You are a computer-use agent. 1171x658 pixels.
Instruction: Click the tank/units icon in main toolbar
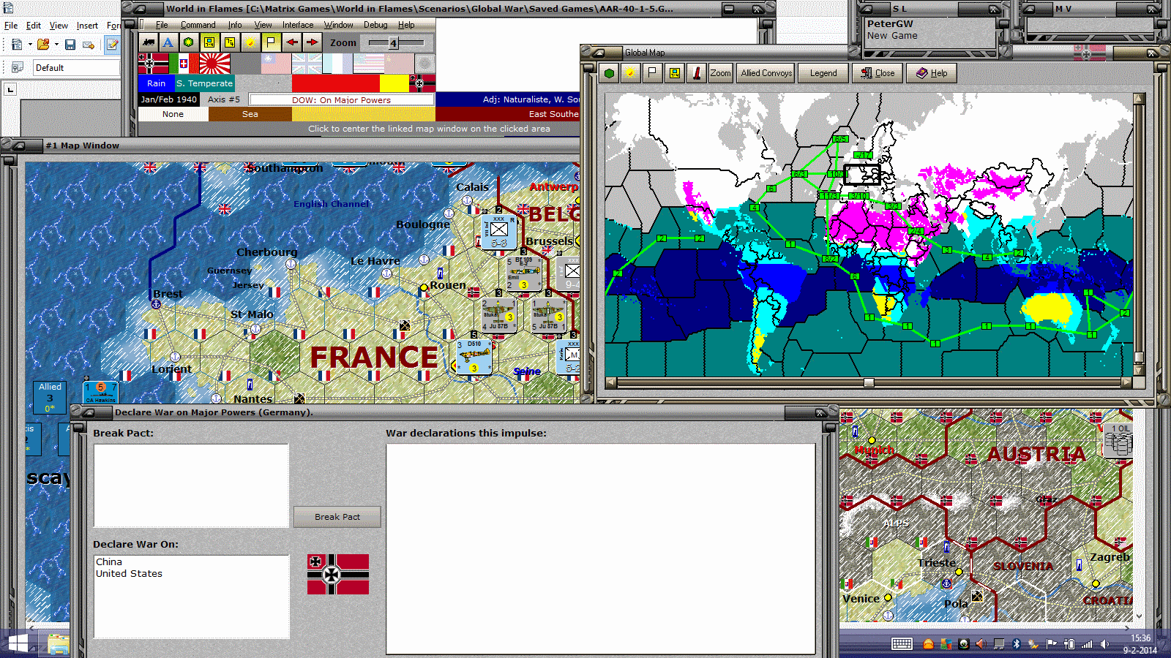[149, 42]
